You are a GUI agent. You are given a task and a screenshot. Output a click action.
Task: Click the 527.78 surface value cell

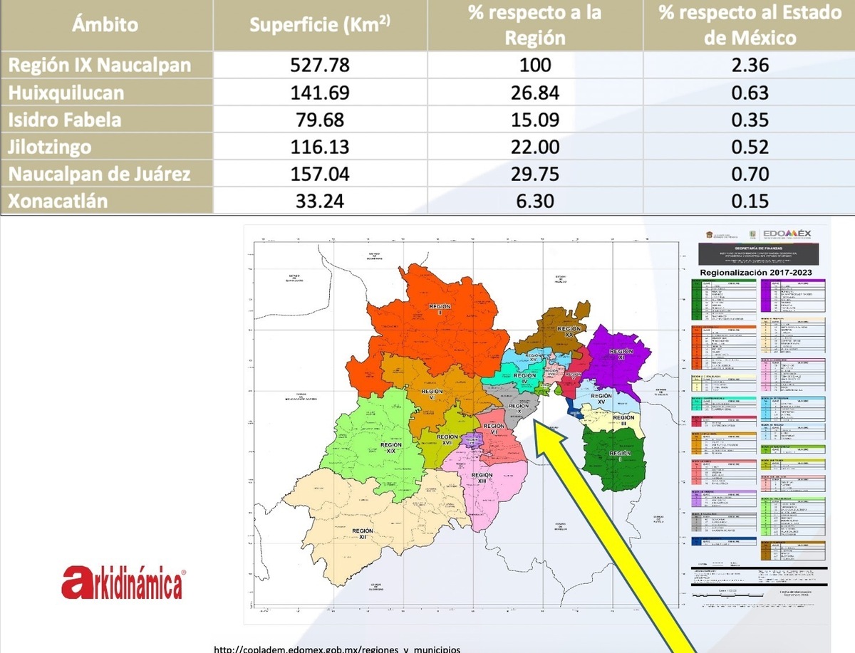pos(320,65)
